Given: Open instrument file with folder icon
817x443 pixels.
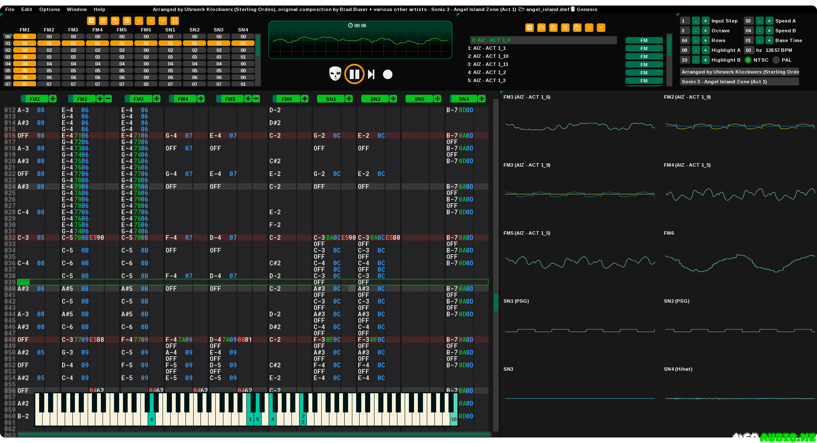Looking at the screenshot, I should click(x=541, y=28).
